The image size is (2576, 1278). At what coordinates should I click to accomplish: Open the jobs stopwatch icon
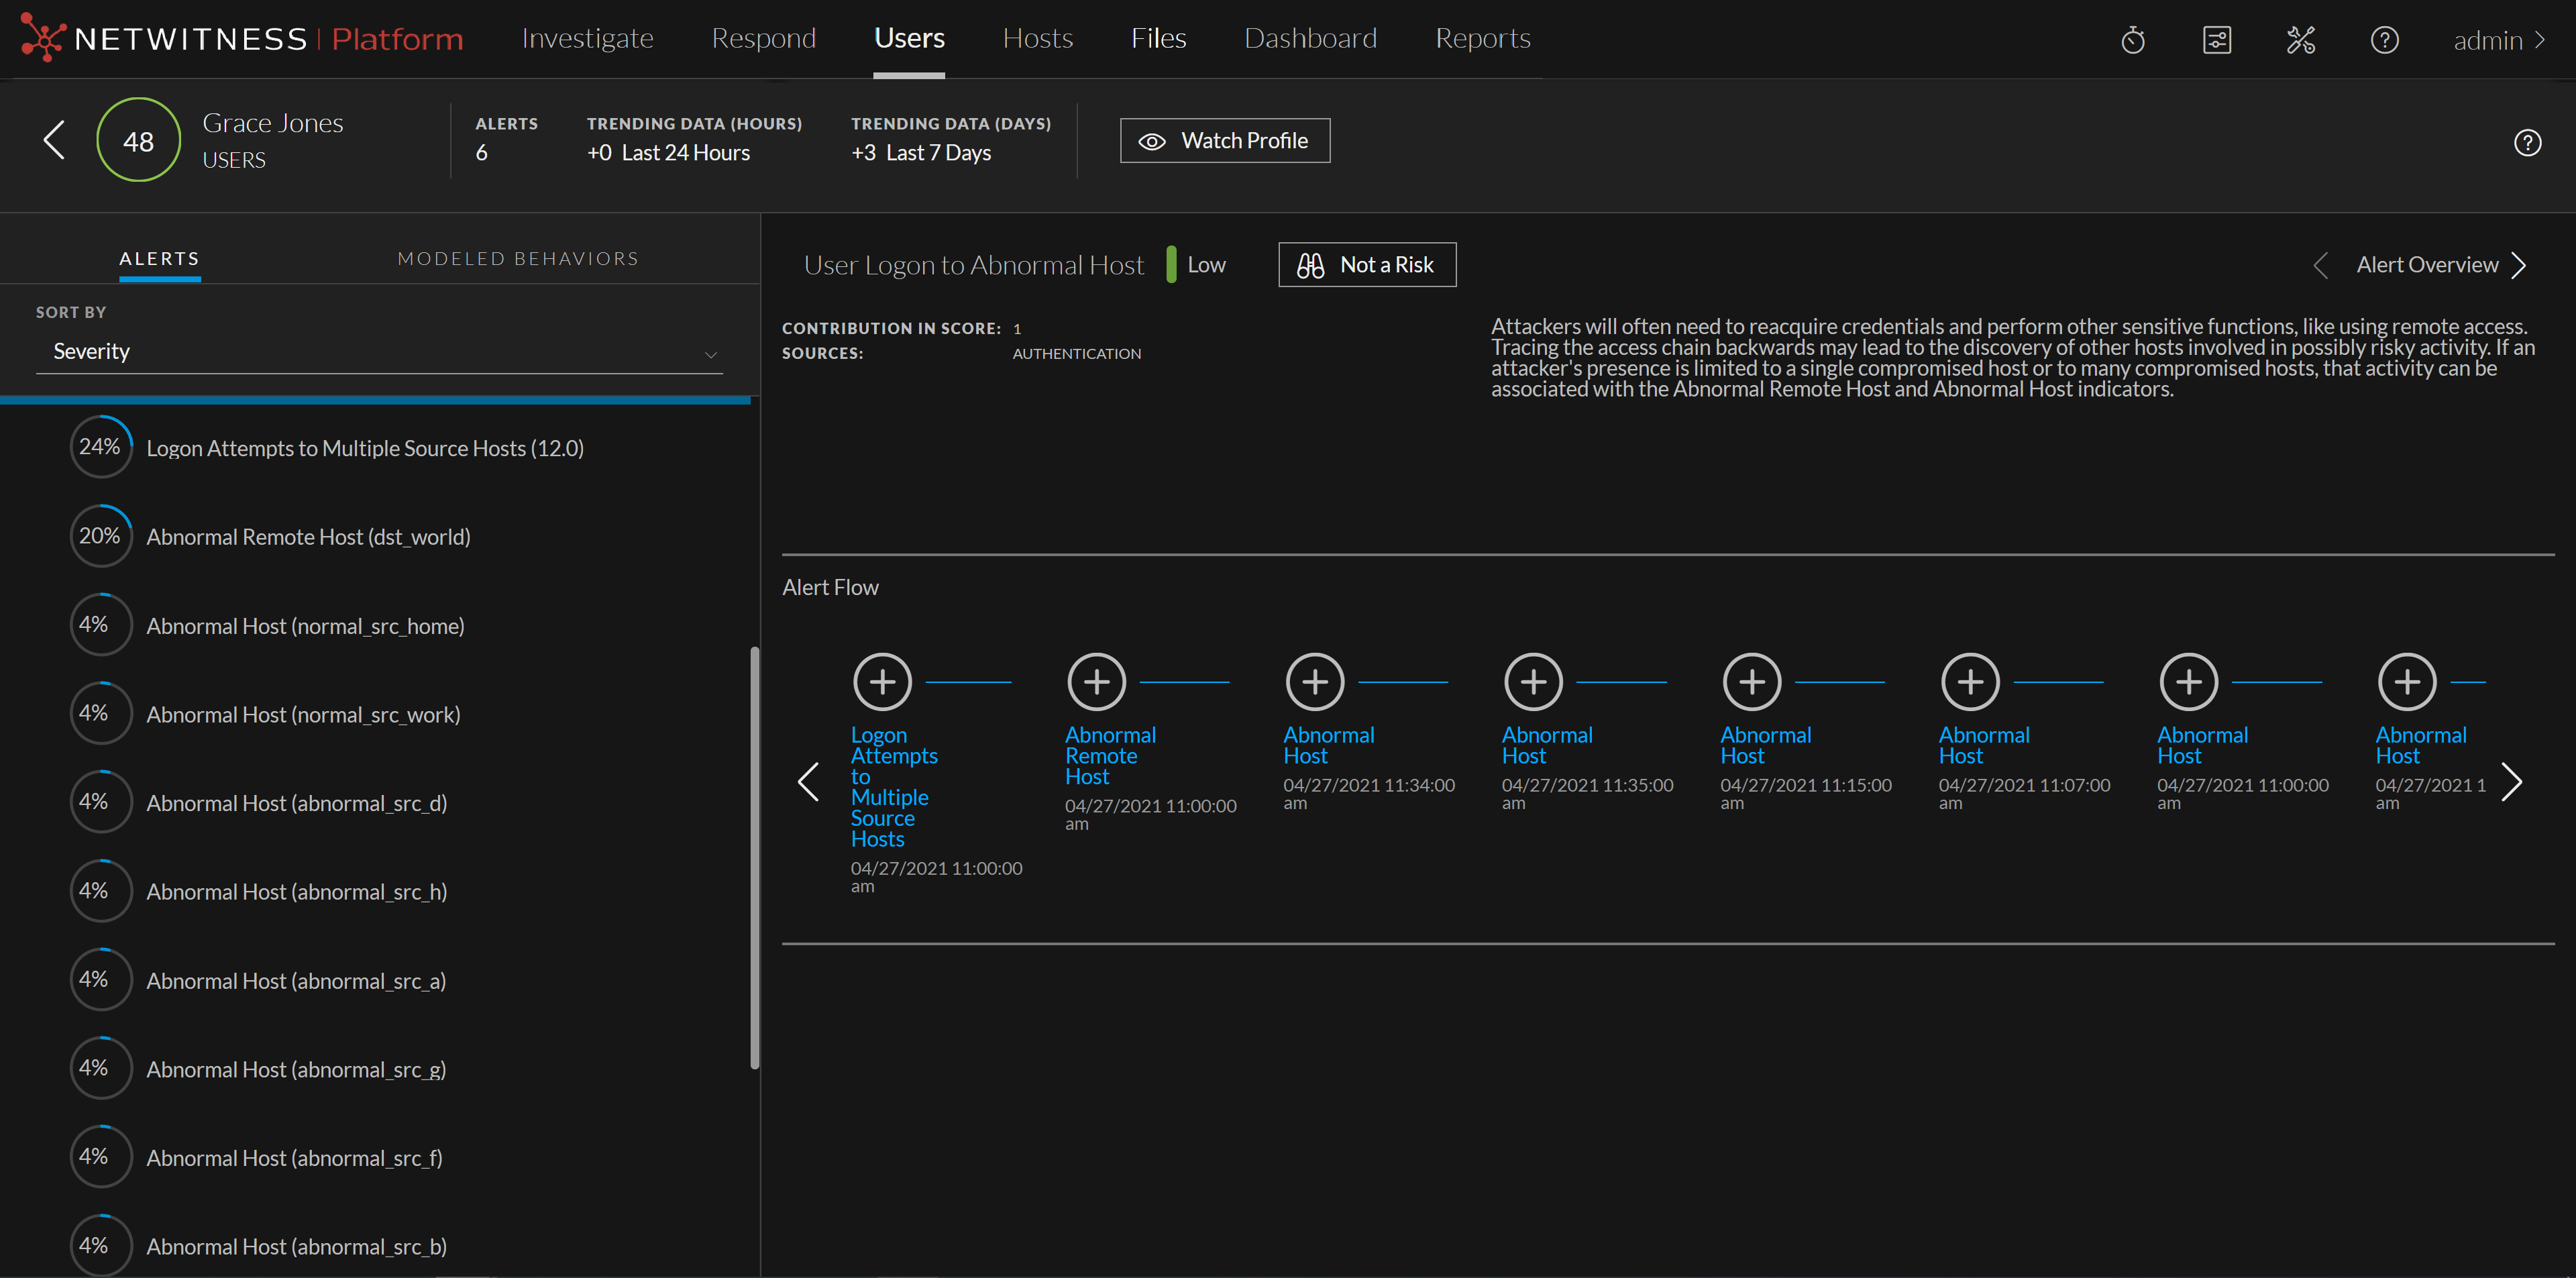2133,40
